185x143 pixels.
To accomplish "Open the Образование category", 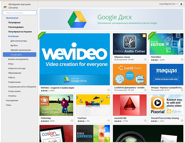I will [15, 73].
